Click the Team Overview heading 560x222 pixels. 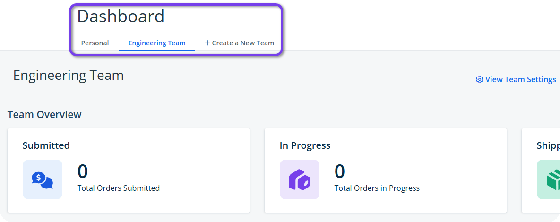[x=44, y=114]
